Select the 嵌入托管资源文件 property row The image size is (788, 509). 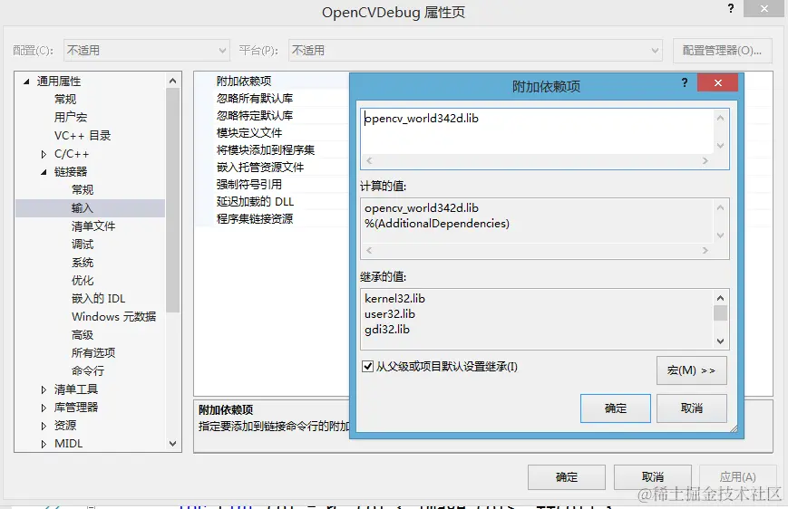pos(271,168)
